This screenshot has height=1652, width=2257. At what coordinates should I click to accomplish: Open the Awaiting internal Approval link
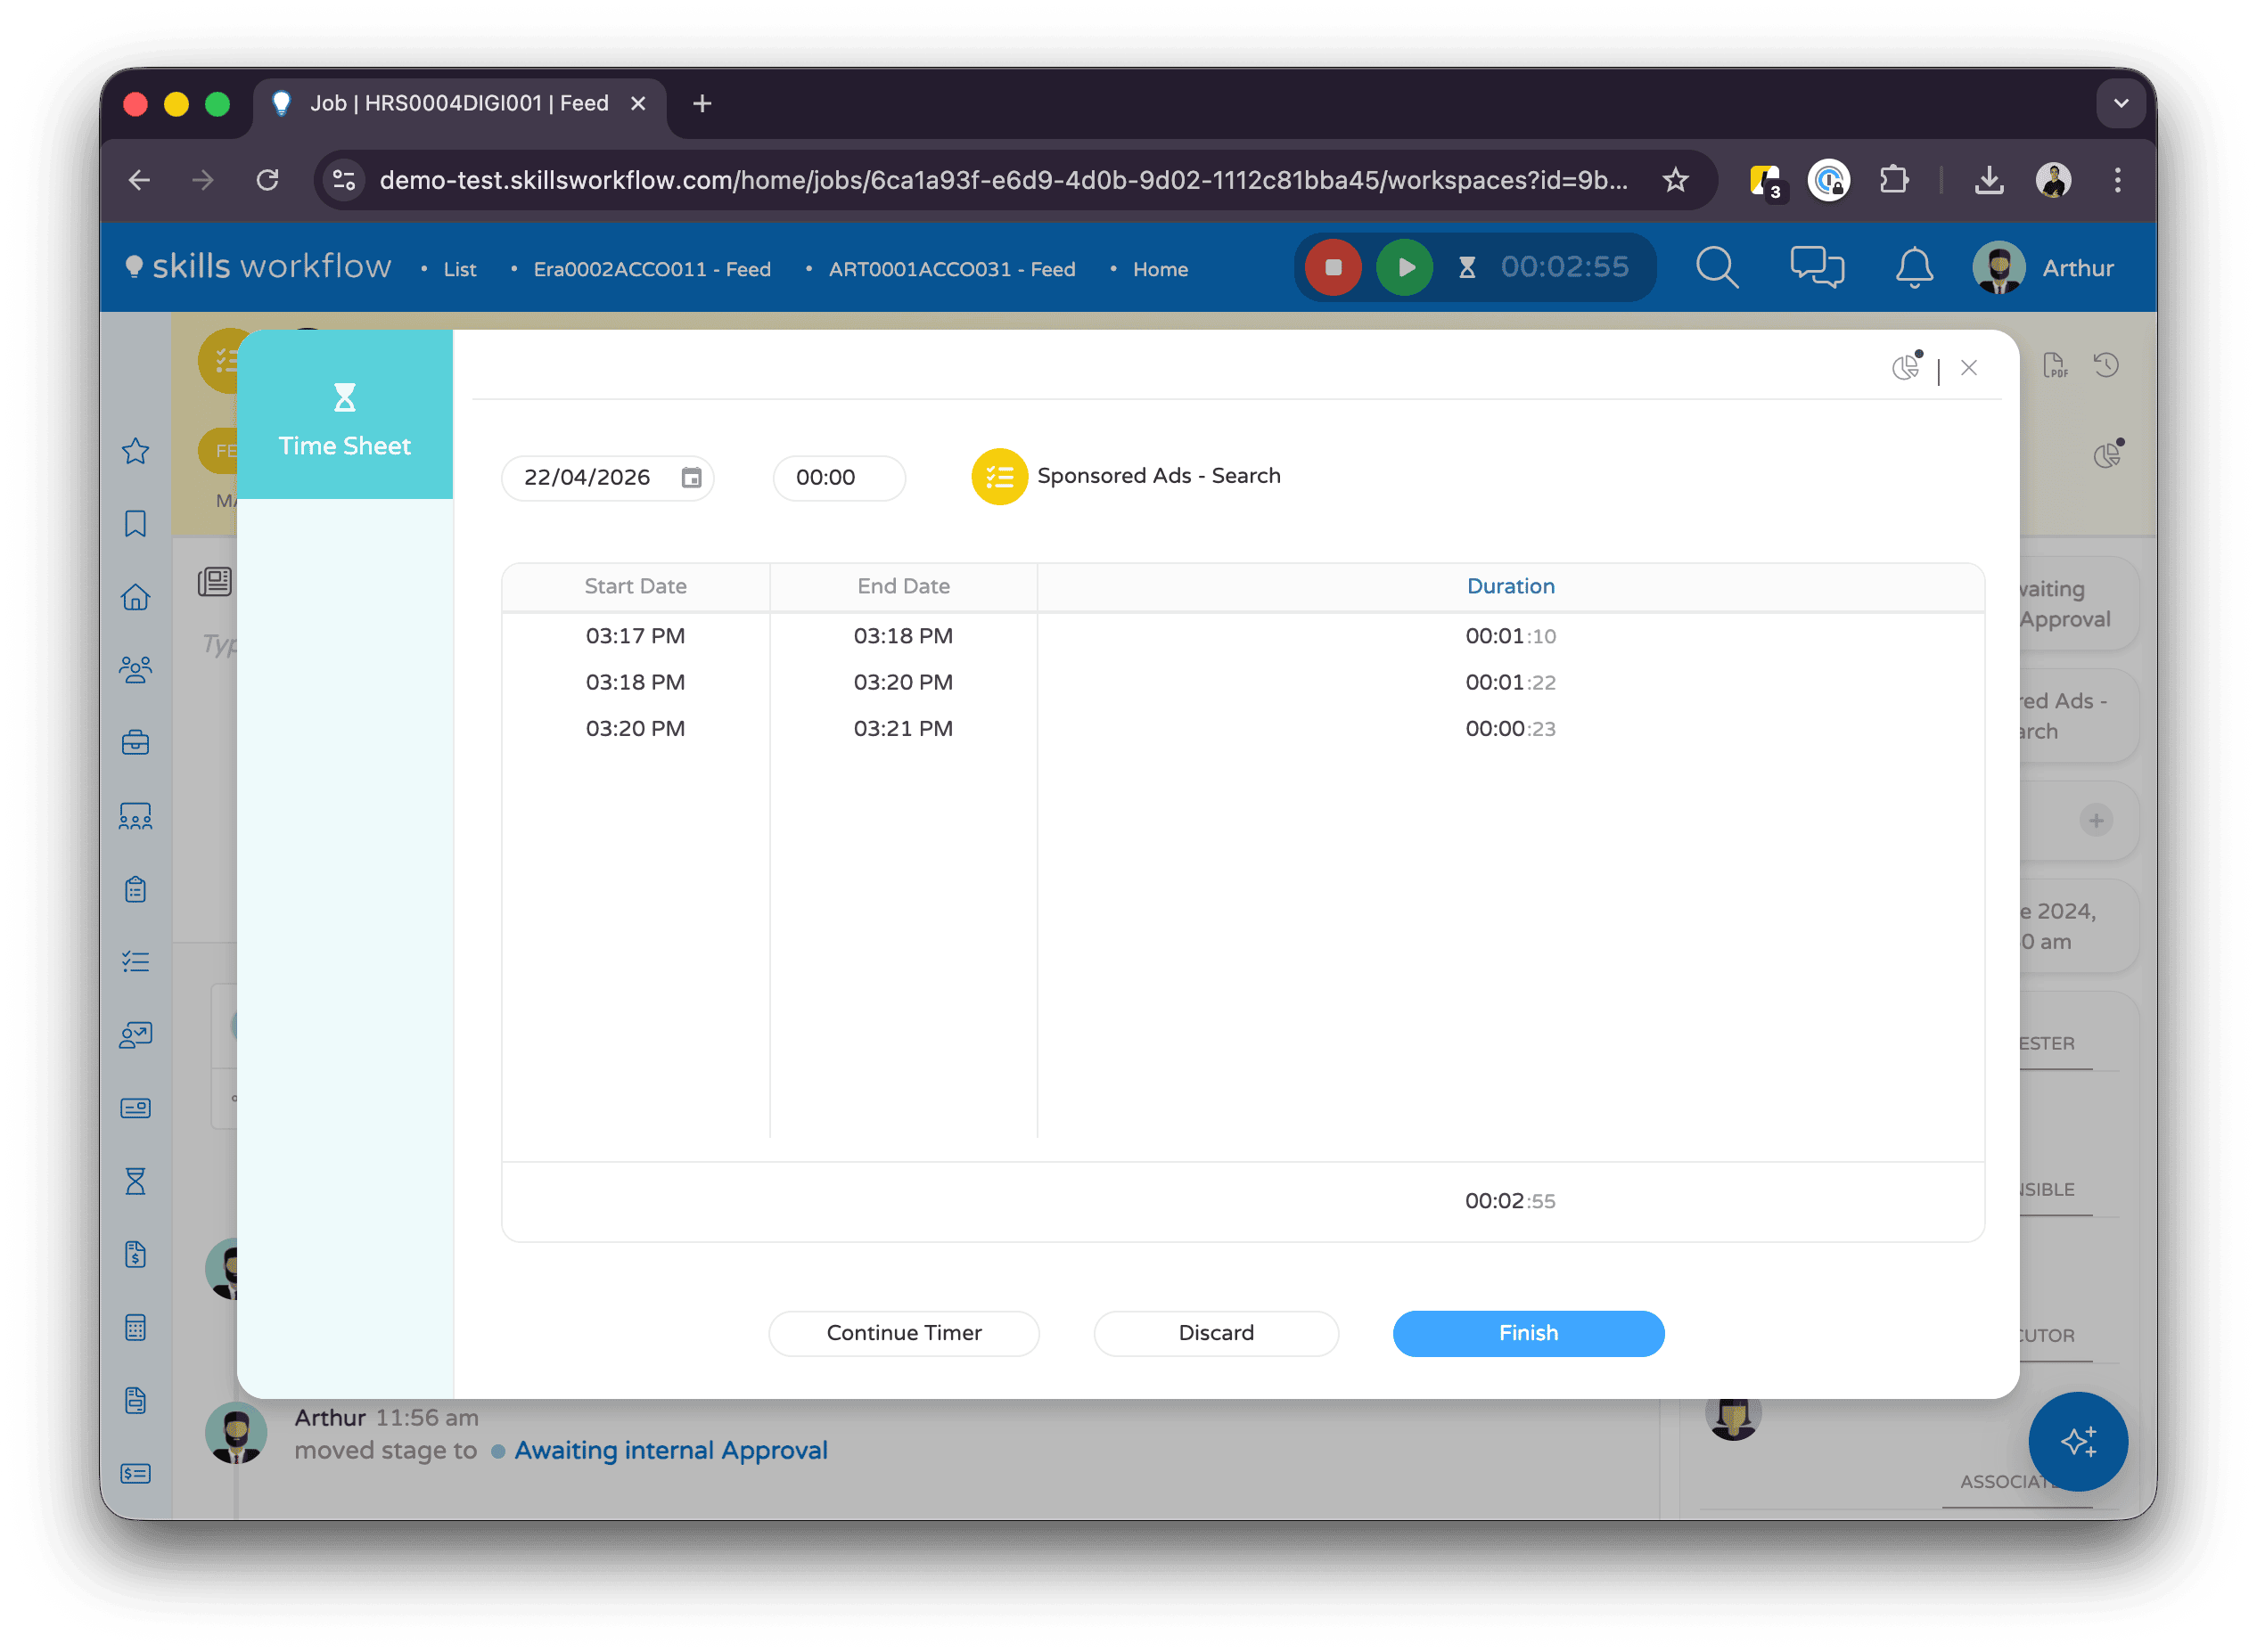[x=670, y=1450]
